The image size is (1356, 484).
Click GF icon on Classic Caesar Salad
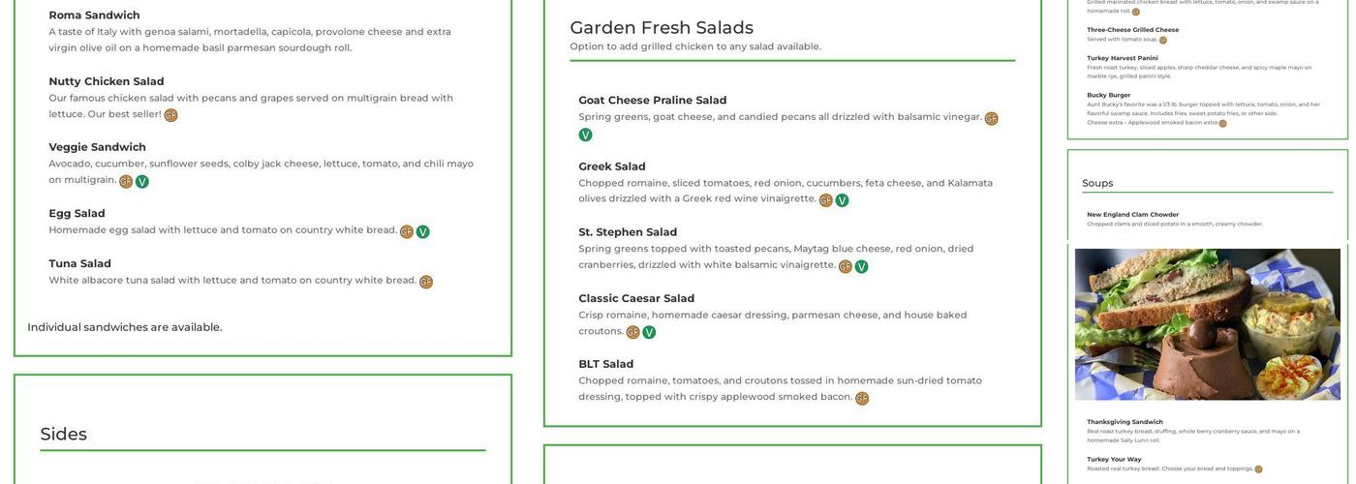click(x=632, y=332)
